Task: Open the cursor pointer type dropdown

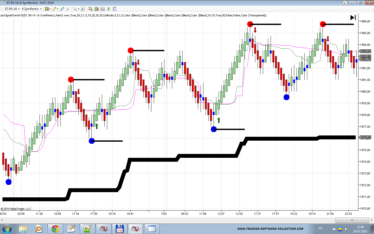Action: pyautogui.click(x=78, y=9)
